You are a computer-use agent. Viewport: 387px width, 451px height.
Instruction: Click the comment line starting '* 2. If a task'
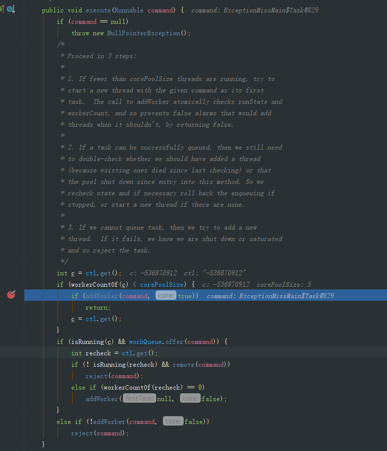171,148
